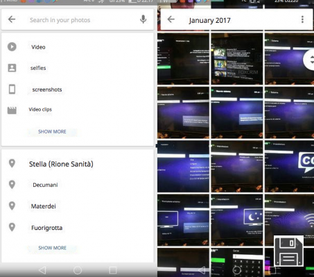Tap Android recent apps button on left screen

113,270
